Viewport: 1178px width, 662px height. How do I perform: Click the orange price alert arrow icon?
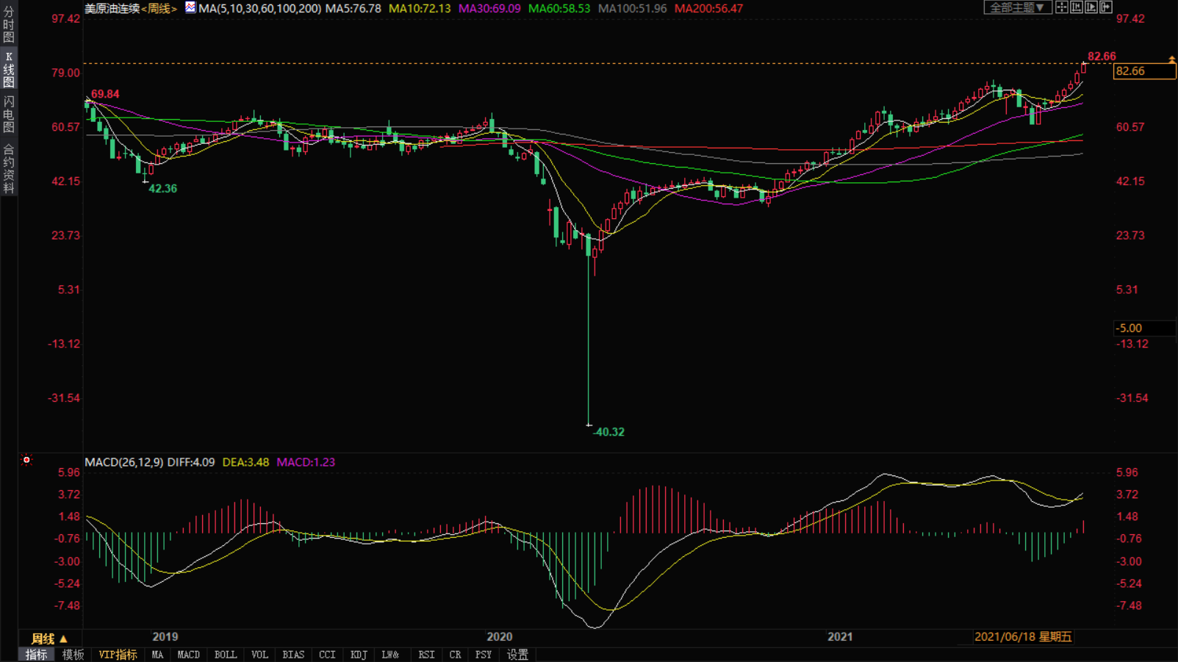click(x=1171, y=60)
